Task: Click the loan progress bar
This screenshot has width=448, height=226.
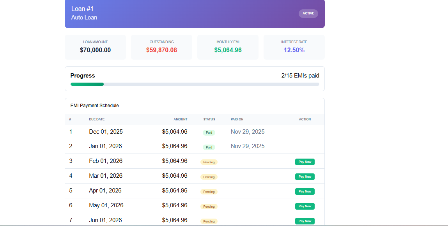Action: (x=195, y=84)
